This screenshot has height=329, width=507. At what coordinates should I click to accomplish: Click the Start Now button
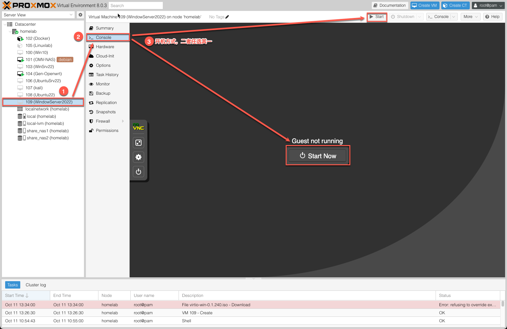coord(318,156)
